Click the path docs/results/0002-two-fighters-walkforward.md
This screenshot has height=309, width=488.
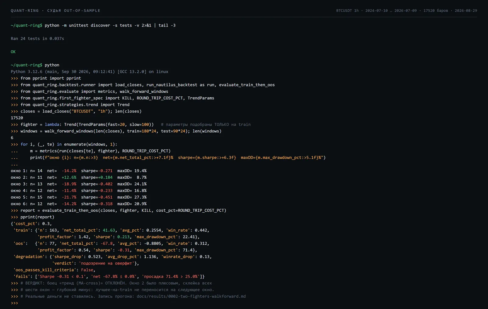click(x=191, y=296)
